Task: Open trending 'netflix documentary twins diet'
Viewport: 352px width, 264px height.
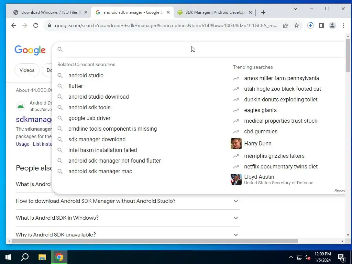Action: pyautogui.click(x=281, y=167)
